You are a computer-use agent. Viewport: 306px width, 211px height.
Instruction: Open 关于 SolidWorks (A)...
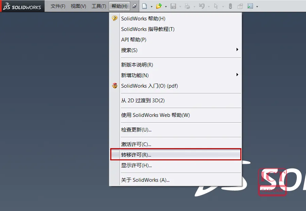point(176,180)
